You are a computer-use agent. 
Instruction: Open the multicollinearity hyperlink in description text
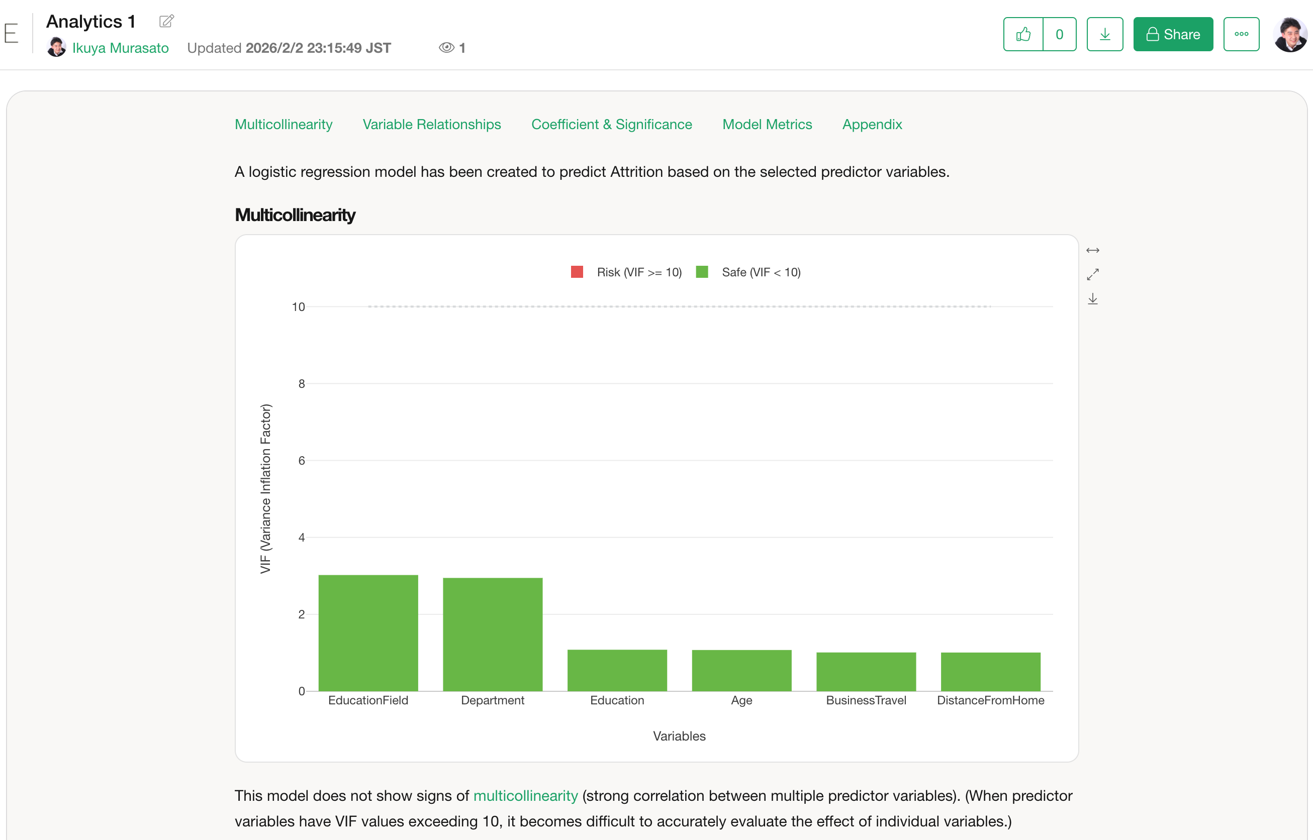point(525,796)
